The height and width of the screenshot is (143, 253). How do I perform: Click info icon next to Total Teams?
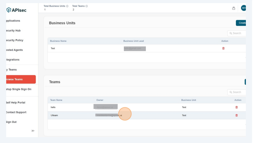pos(86,6)
